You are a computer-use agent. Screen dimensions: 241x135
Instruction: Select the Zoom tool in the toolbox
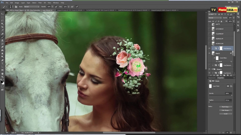[x=2, y=77]
